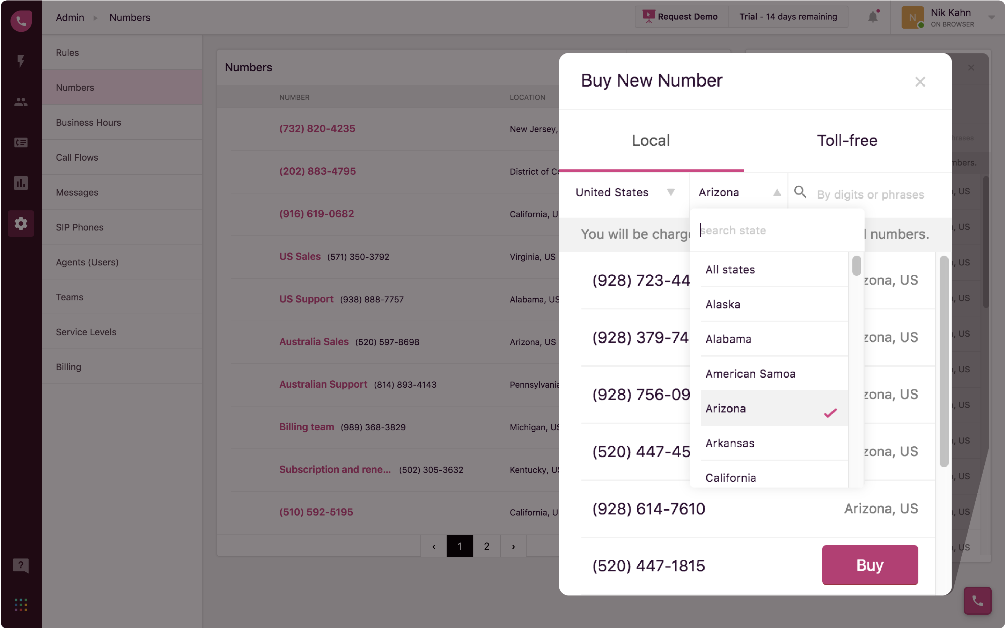Screen dimensions: 1006x629
Task: Switch to the Toll-free tab
Action: (x=847, y=141)
